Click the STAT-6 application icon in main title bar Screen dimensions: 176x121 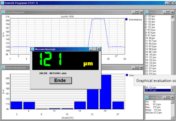click(x=2, y=3)
